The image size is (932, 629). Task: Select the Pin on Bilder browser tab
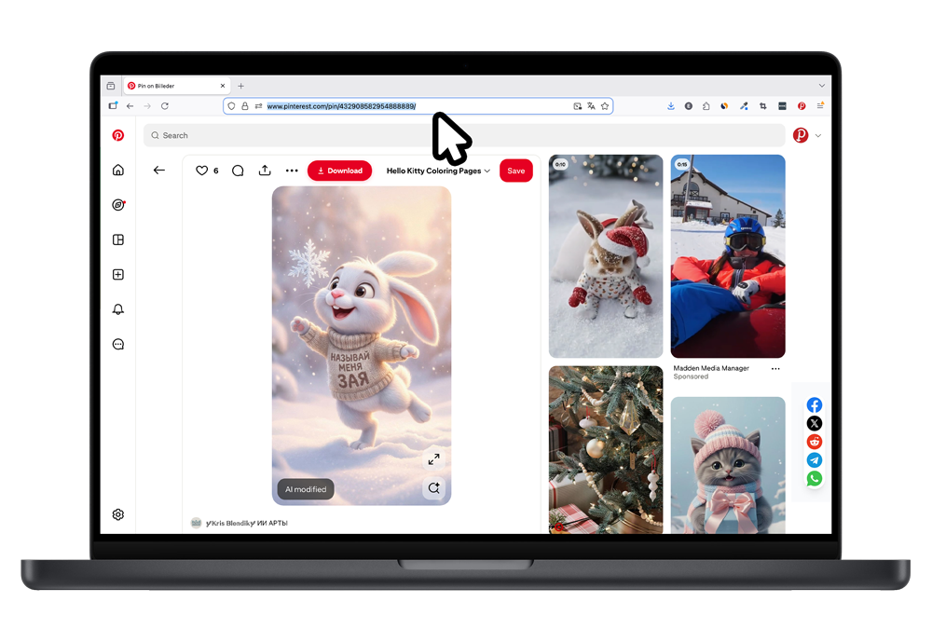[163, 86]
